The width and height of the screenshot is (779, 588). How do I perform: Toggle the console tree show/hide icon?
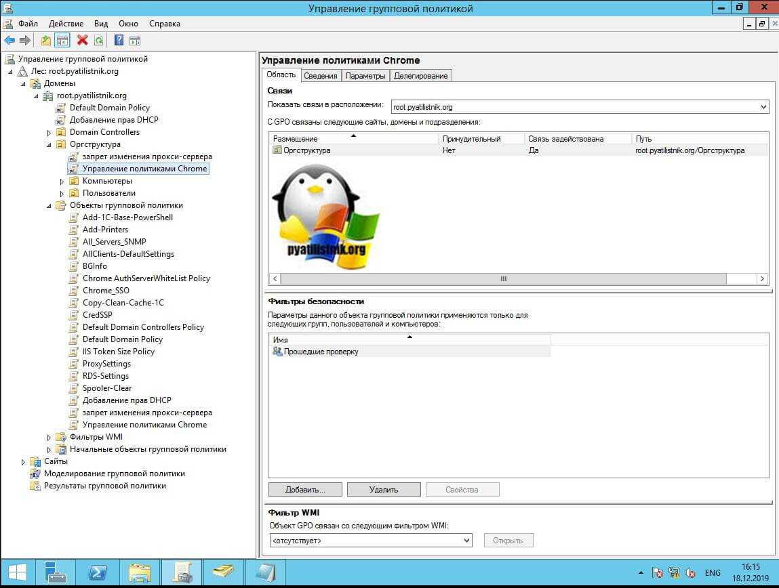tap(62, 41)
